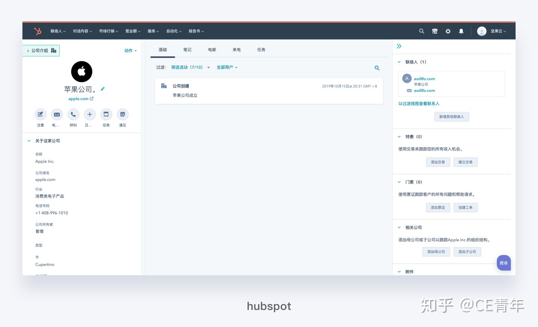Open the 报告书 menu

point(196,31)
